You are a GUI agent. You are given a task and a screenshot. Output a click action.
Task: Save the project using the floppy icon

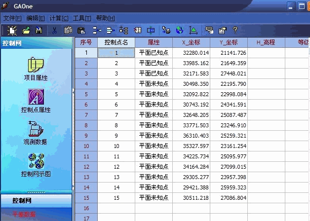(x=39, y=30)
